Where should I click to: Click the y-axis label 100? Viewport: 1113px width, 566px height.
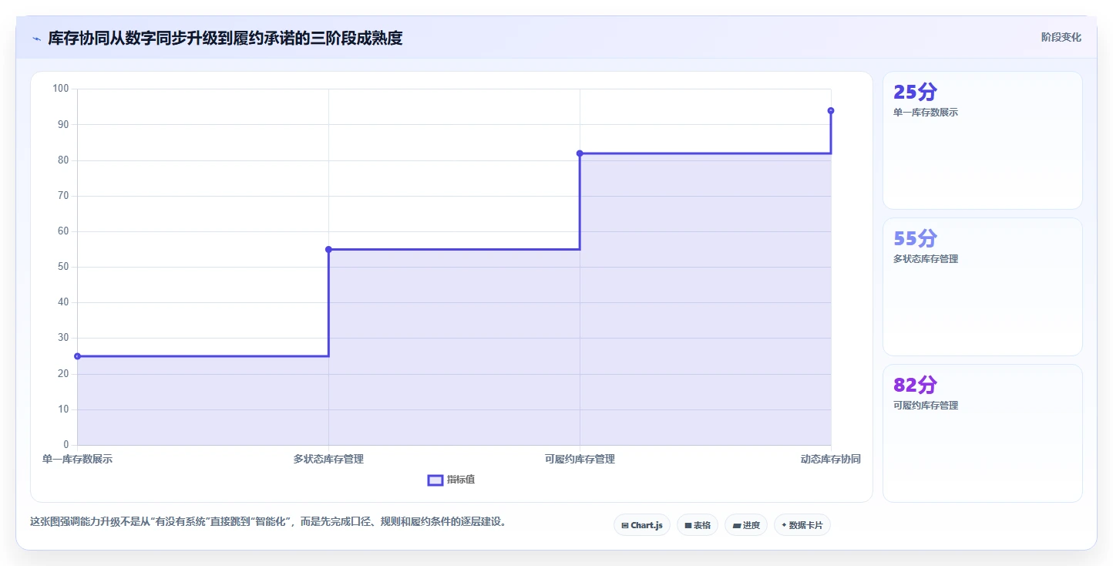(x=61, y=89)
